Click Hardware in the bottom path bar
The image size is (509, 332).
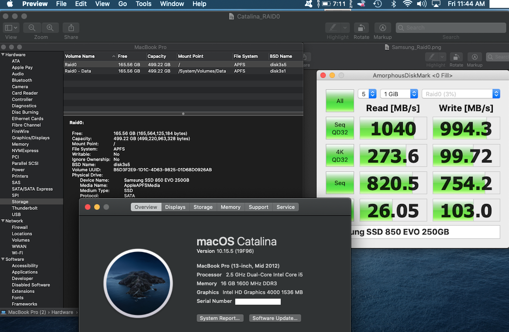(62, 313)
